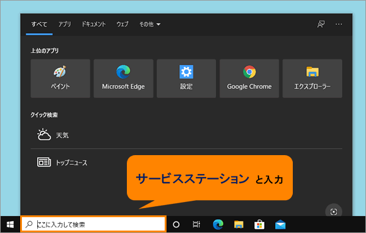Viewport: 366px width, 233px height.
Task: Open the Explorer (エクスプローラー) tile
Action: coord(312,78)
